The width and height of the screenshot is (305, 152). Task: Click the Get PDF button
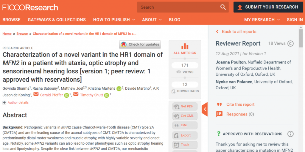(x=185, y=106)
